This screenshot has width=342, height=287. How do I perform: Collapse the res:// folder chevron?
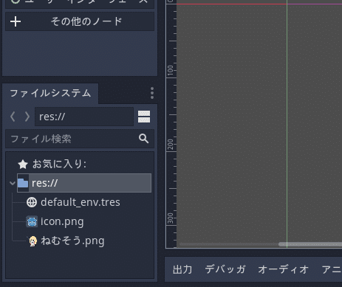[x=13, y=183]
